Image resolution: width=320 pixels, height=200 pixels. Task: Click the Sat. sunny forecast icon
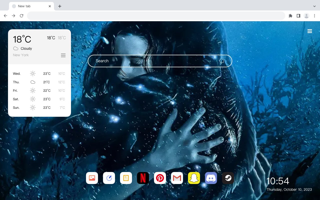pos(33,99)
